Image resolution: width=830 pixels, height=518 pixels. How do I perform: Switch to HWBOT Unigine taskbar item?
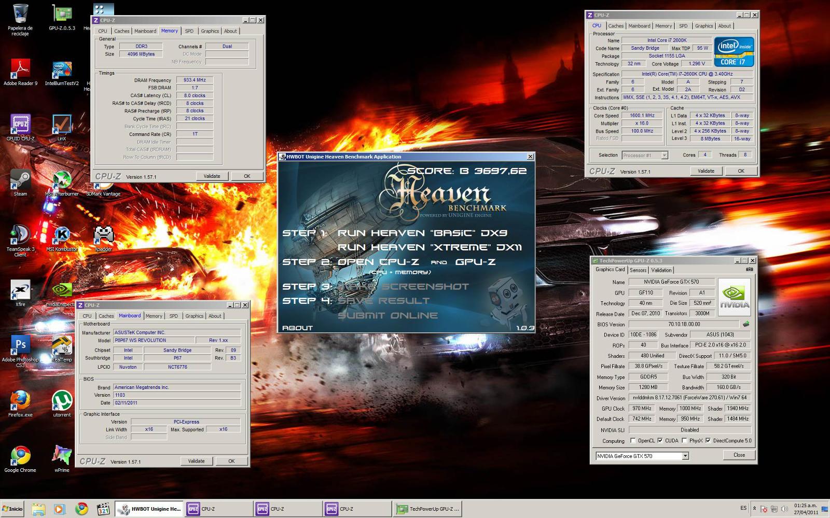(x=149, y=509)
